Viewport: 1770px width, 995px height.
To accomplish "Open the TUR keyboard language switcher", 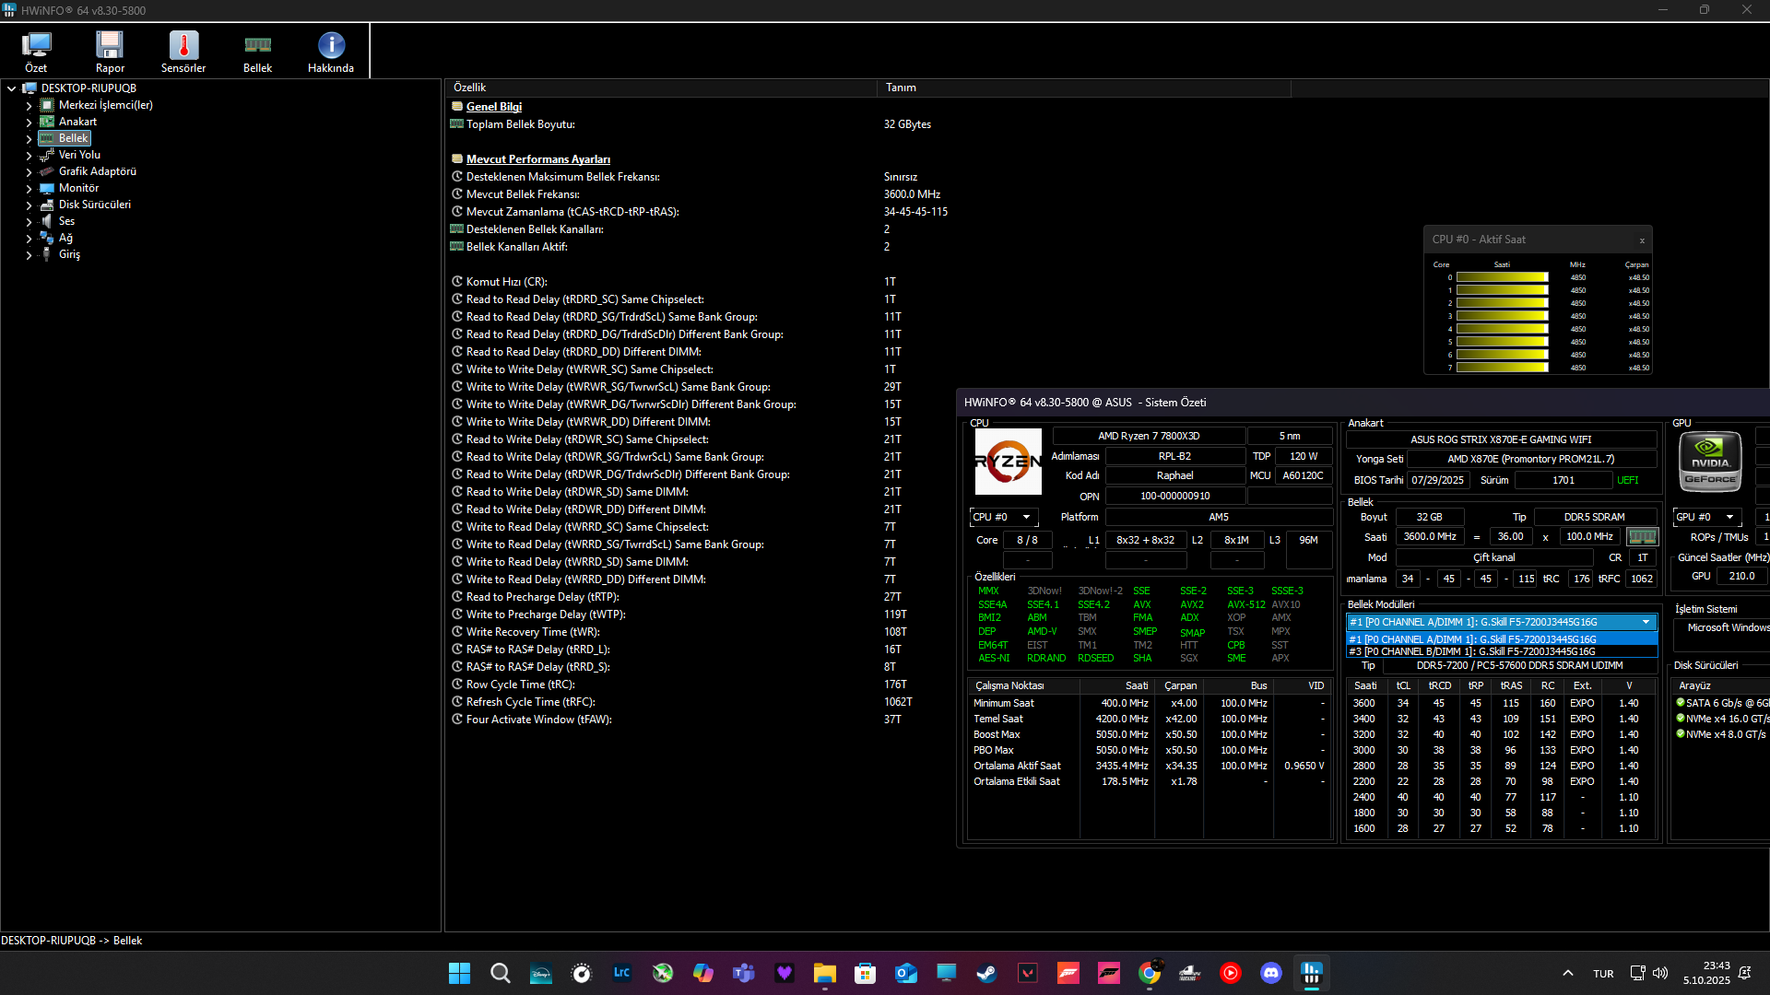I will coord(1603,974).
